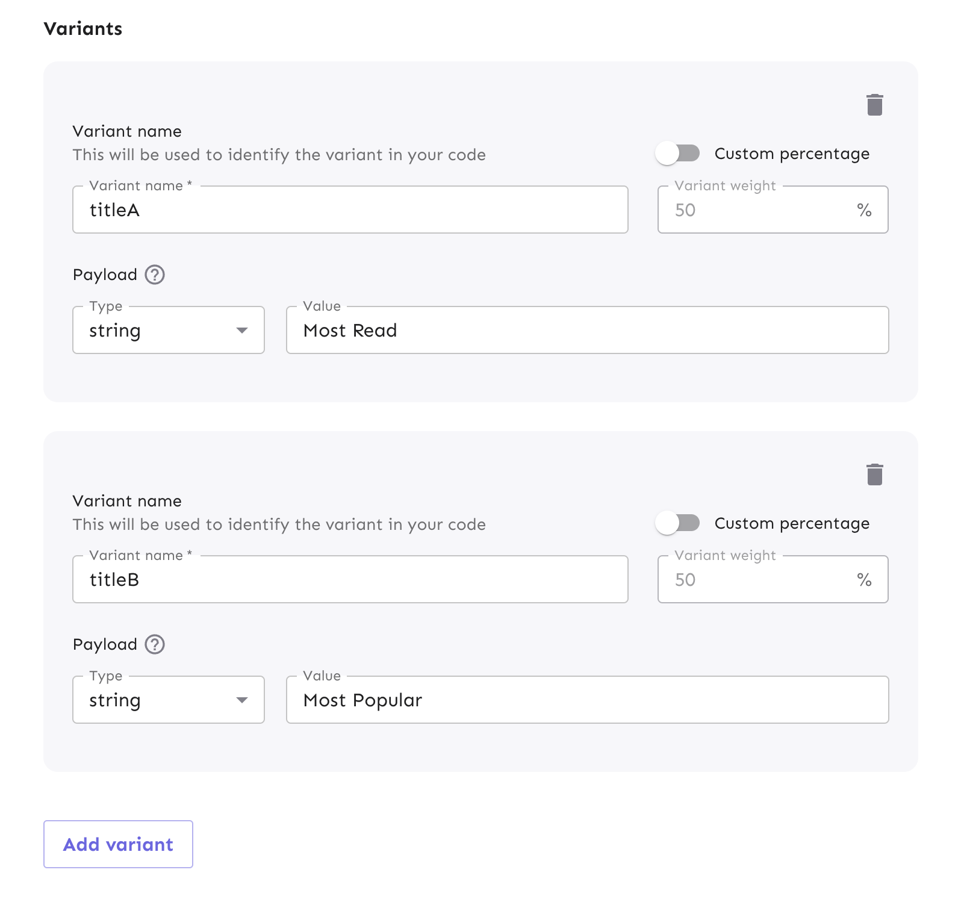Focus the Variant name field containing titleB
The width and height of the screenshot is (961, 902).
[x=350, y=579]
